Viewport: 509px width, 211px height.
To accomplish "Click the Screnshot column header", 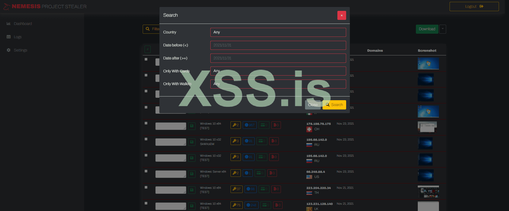I will 427,50.
